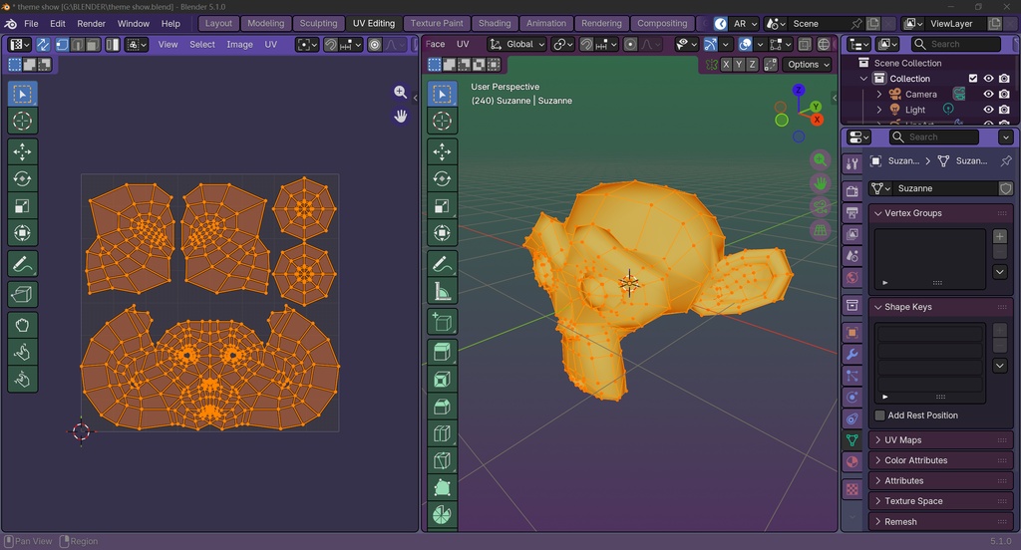
Task: Expand the Attributes panel
Action: (x=940, y=481)
